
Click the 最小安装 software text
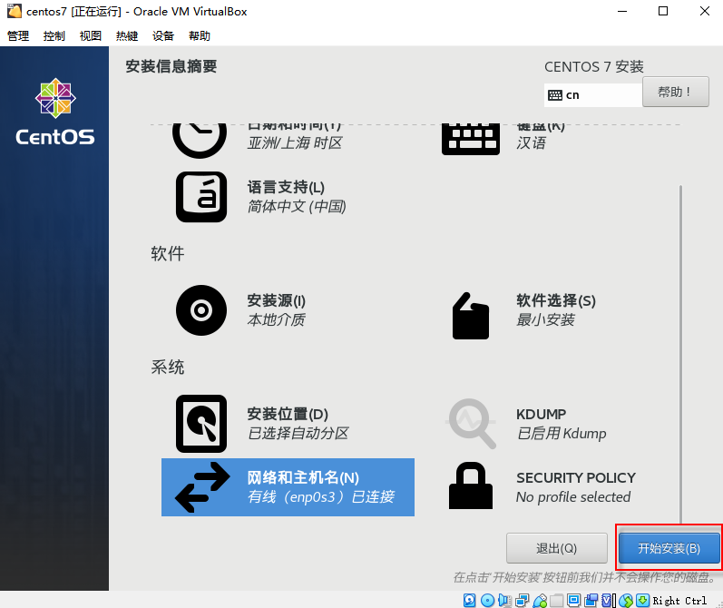click(x=545, y=319)
